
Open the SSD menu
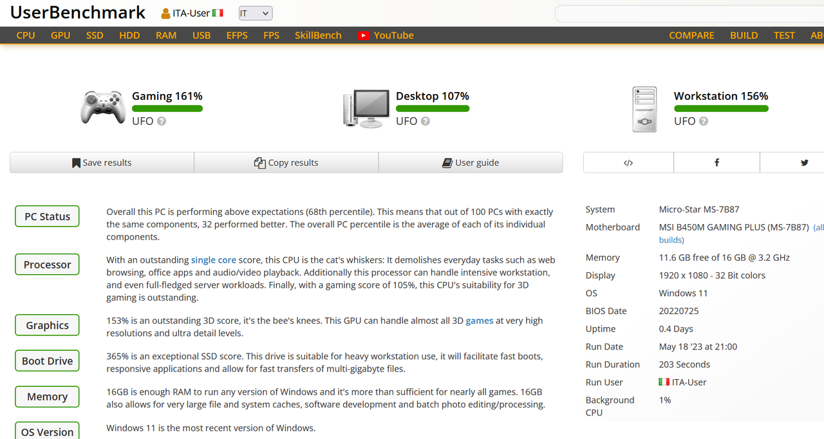pyautogui.click(x=95, y=35)
